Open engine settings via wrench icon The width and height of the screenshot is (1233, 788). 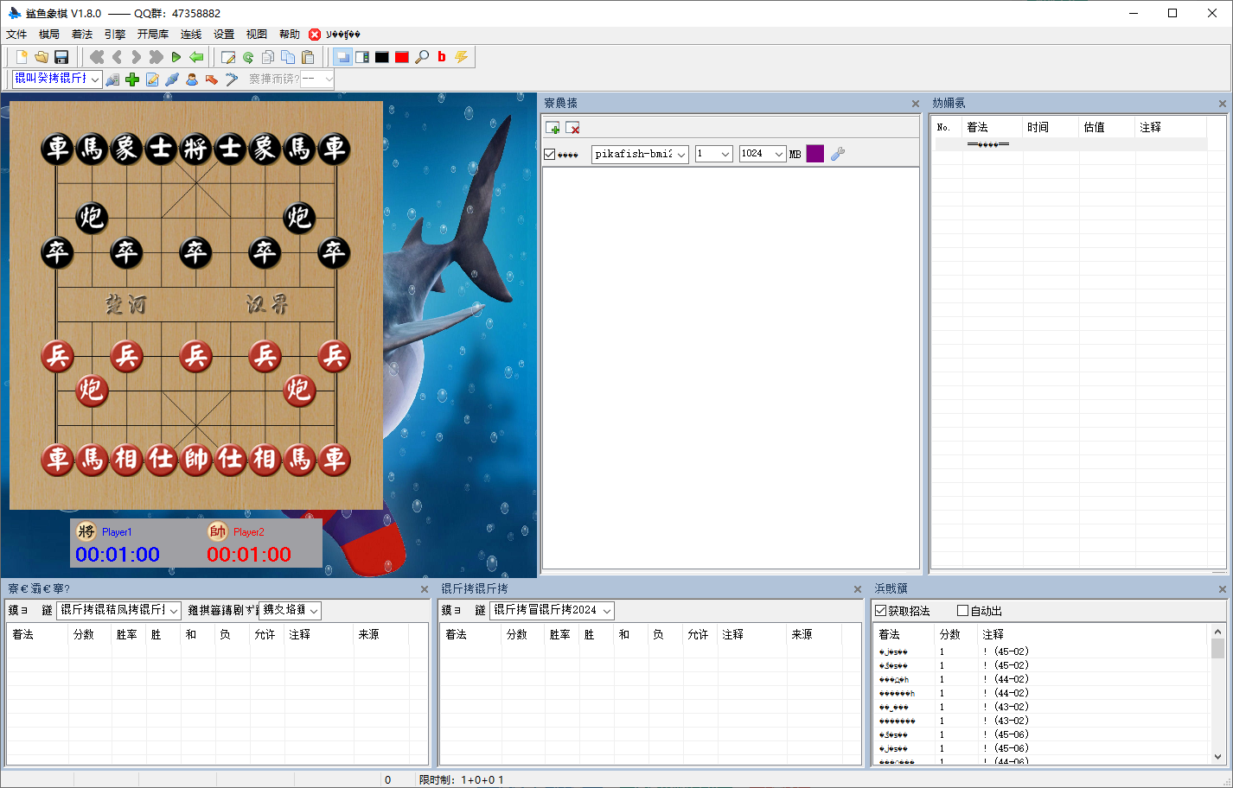837,154
